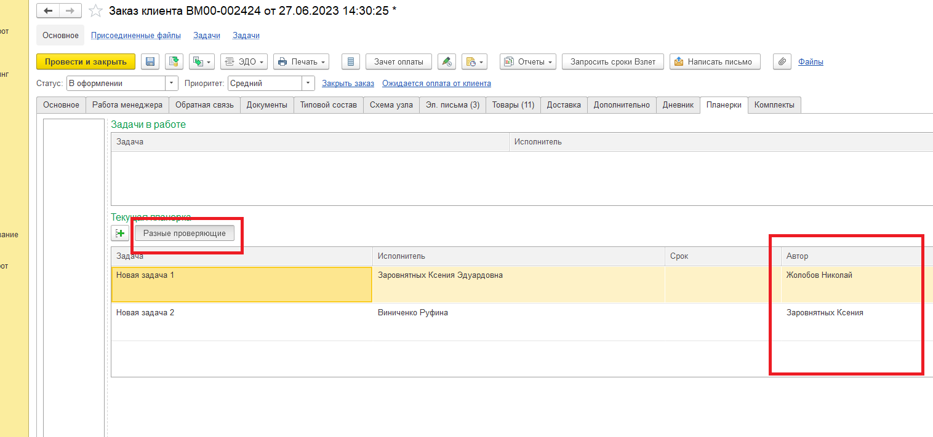Add a new task with the green plus icon

[120, 234]
